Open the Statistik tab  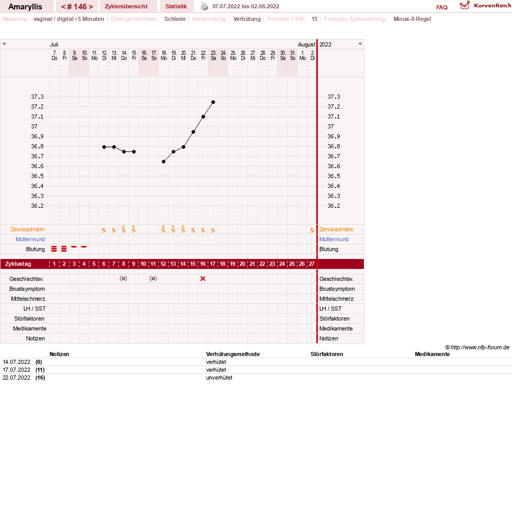tap(176, 6)
